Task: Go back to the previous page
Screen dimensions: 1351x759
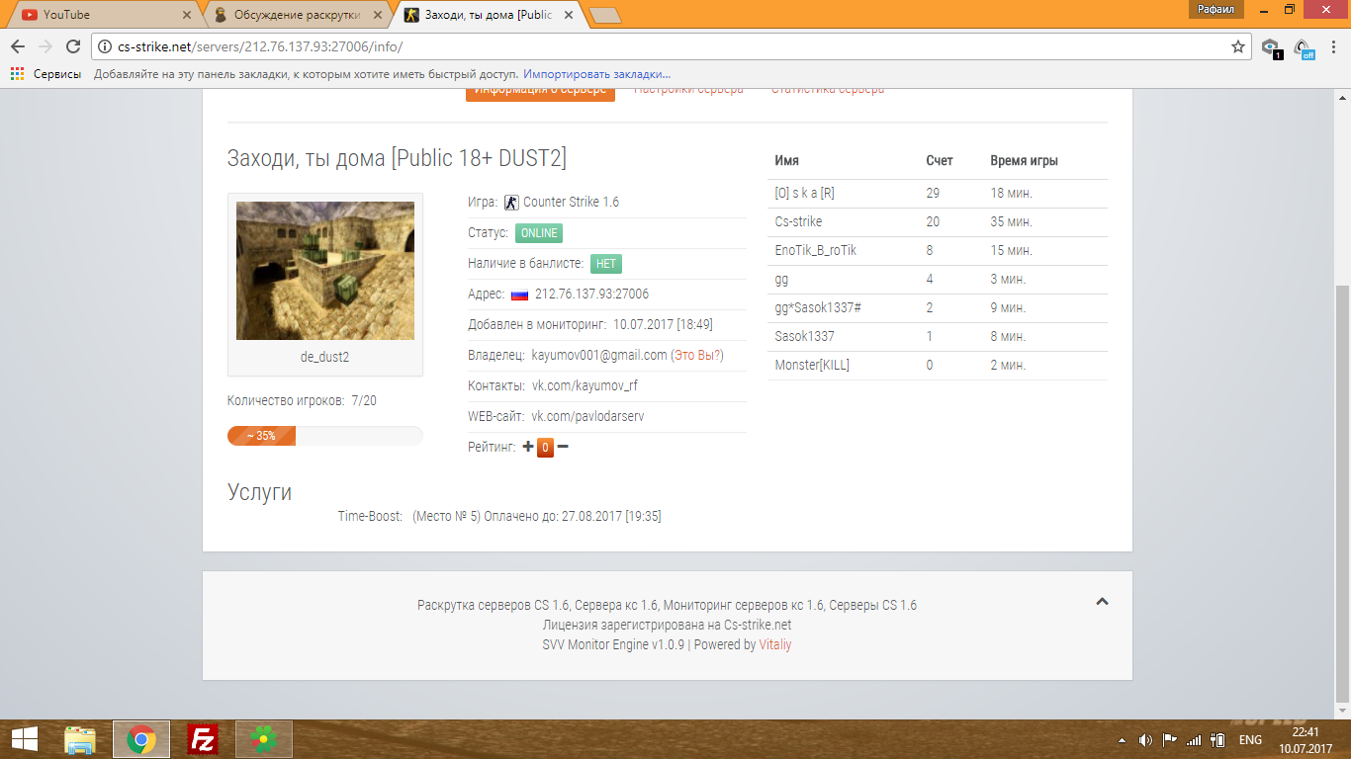Action: point(18,46)
